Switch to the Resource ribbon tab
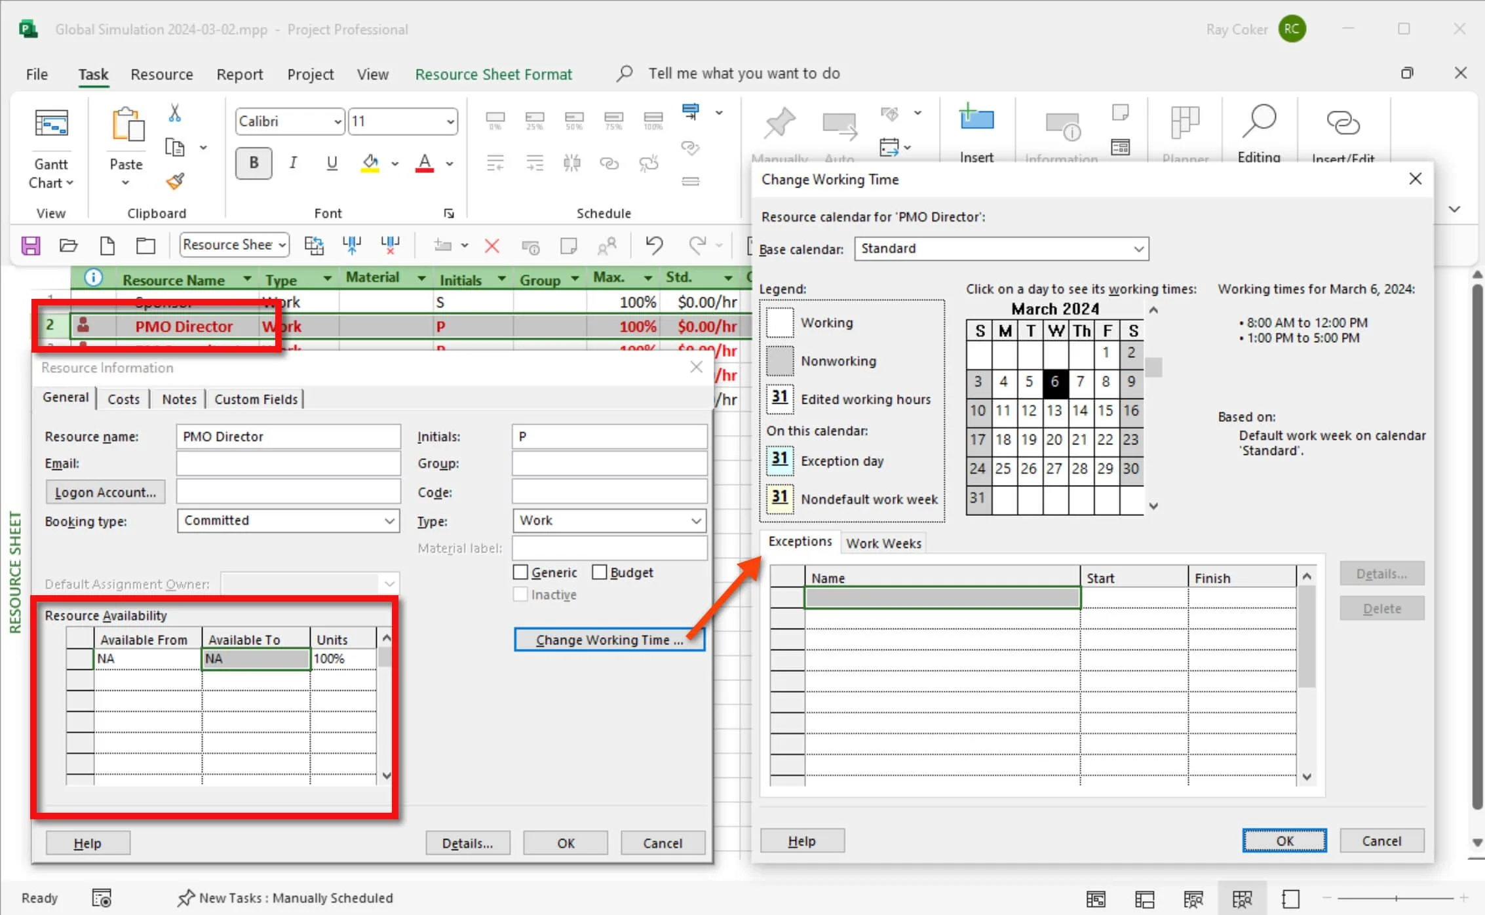Viewport: 1485px width, 915px height. click(161, 74)
